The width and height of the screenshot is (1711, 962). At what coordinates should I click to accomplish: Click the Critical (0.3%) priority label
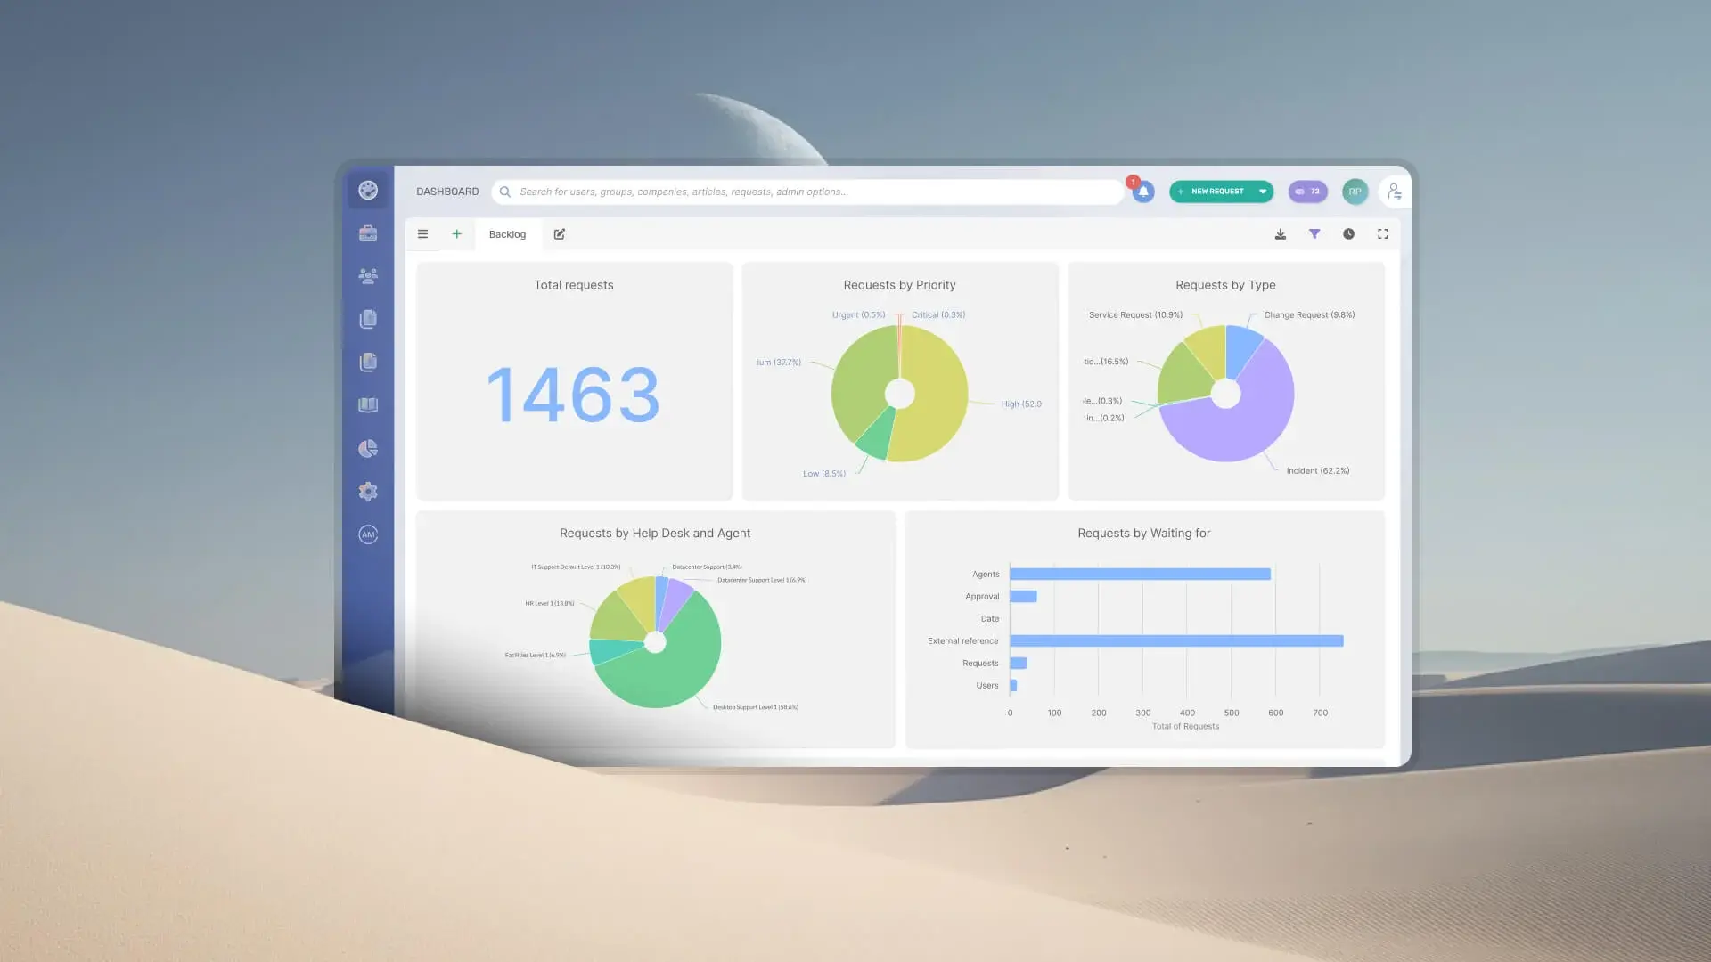937,314
